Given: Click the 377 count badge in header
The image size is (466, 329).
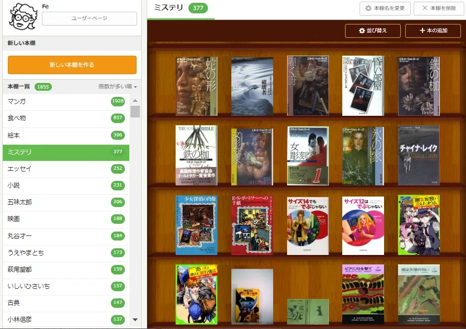Looking at the screenshot, I should tap(198, 8).
